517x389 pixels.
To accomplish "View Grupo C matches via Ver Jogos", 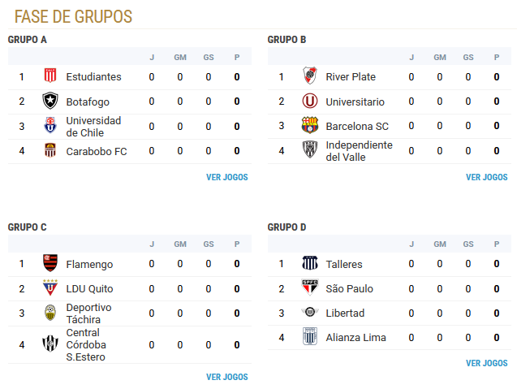I will [x=227, y=377].
